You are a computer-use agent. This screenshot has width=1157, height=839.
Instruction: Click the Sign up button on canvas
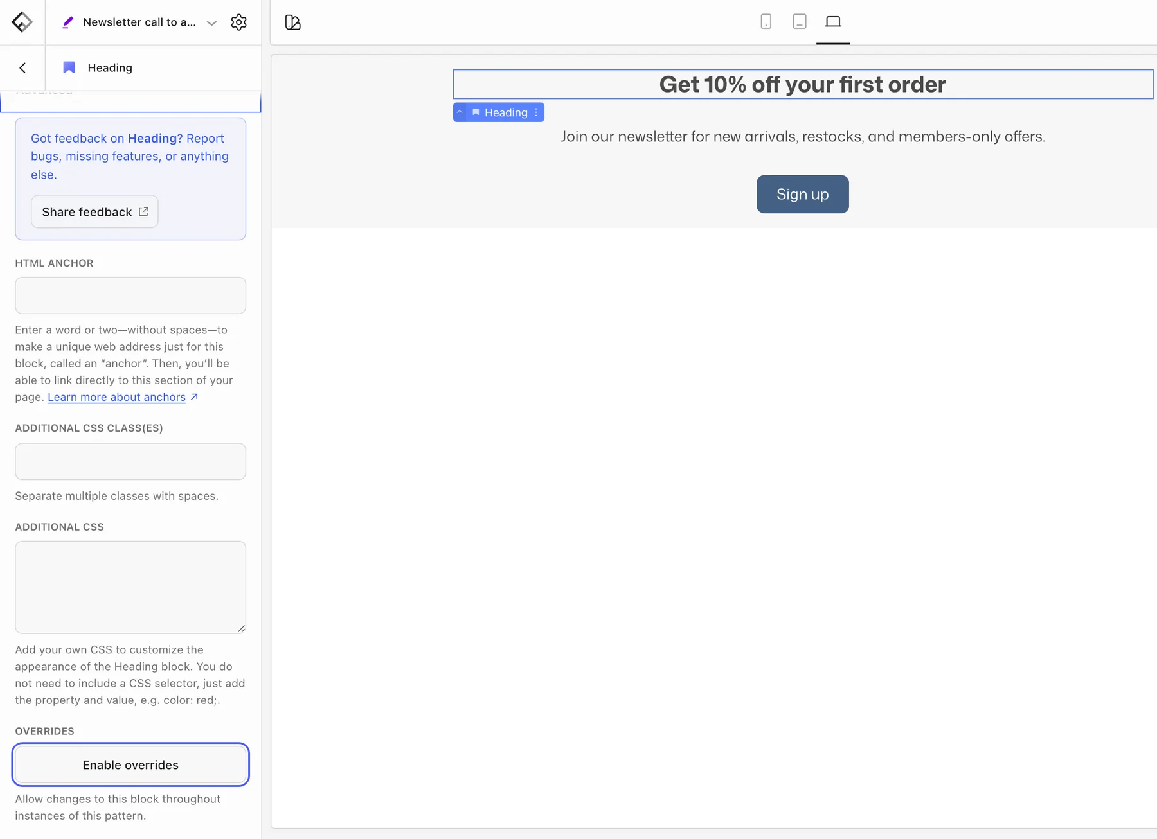pos(803,194)
